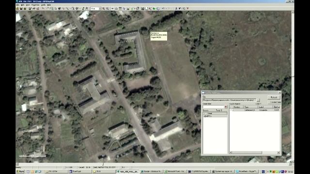Image resolution: width=310 pixels, height=174 pixels.
Task: Click the map's vertical scrollbar up arrow
Action: tap(293, 12)
